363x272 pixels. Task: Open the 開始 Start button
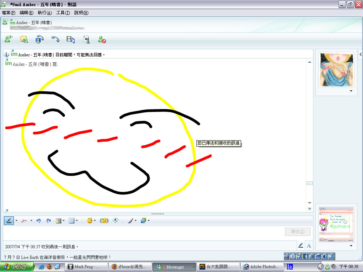click(17, 266)
